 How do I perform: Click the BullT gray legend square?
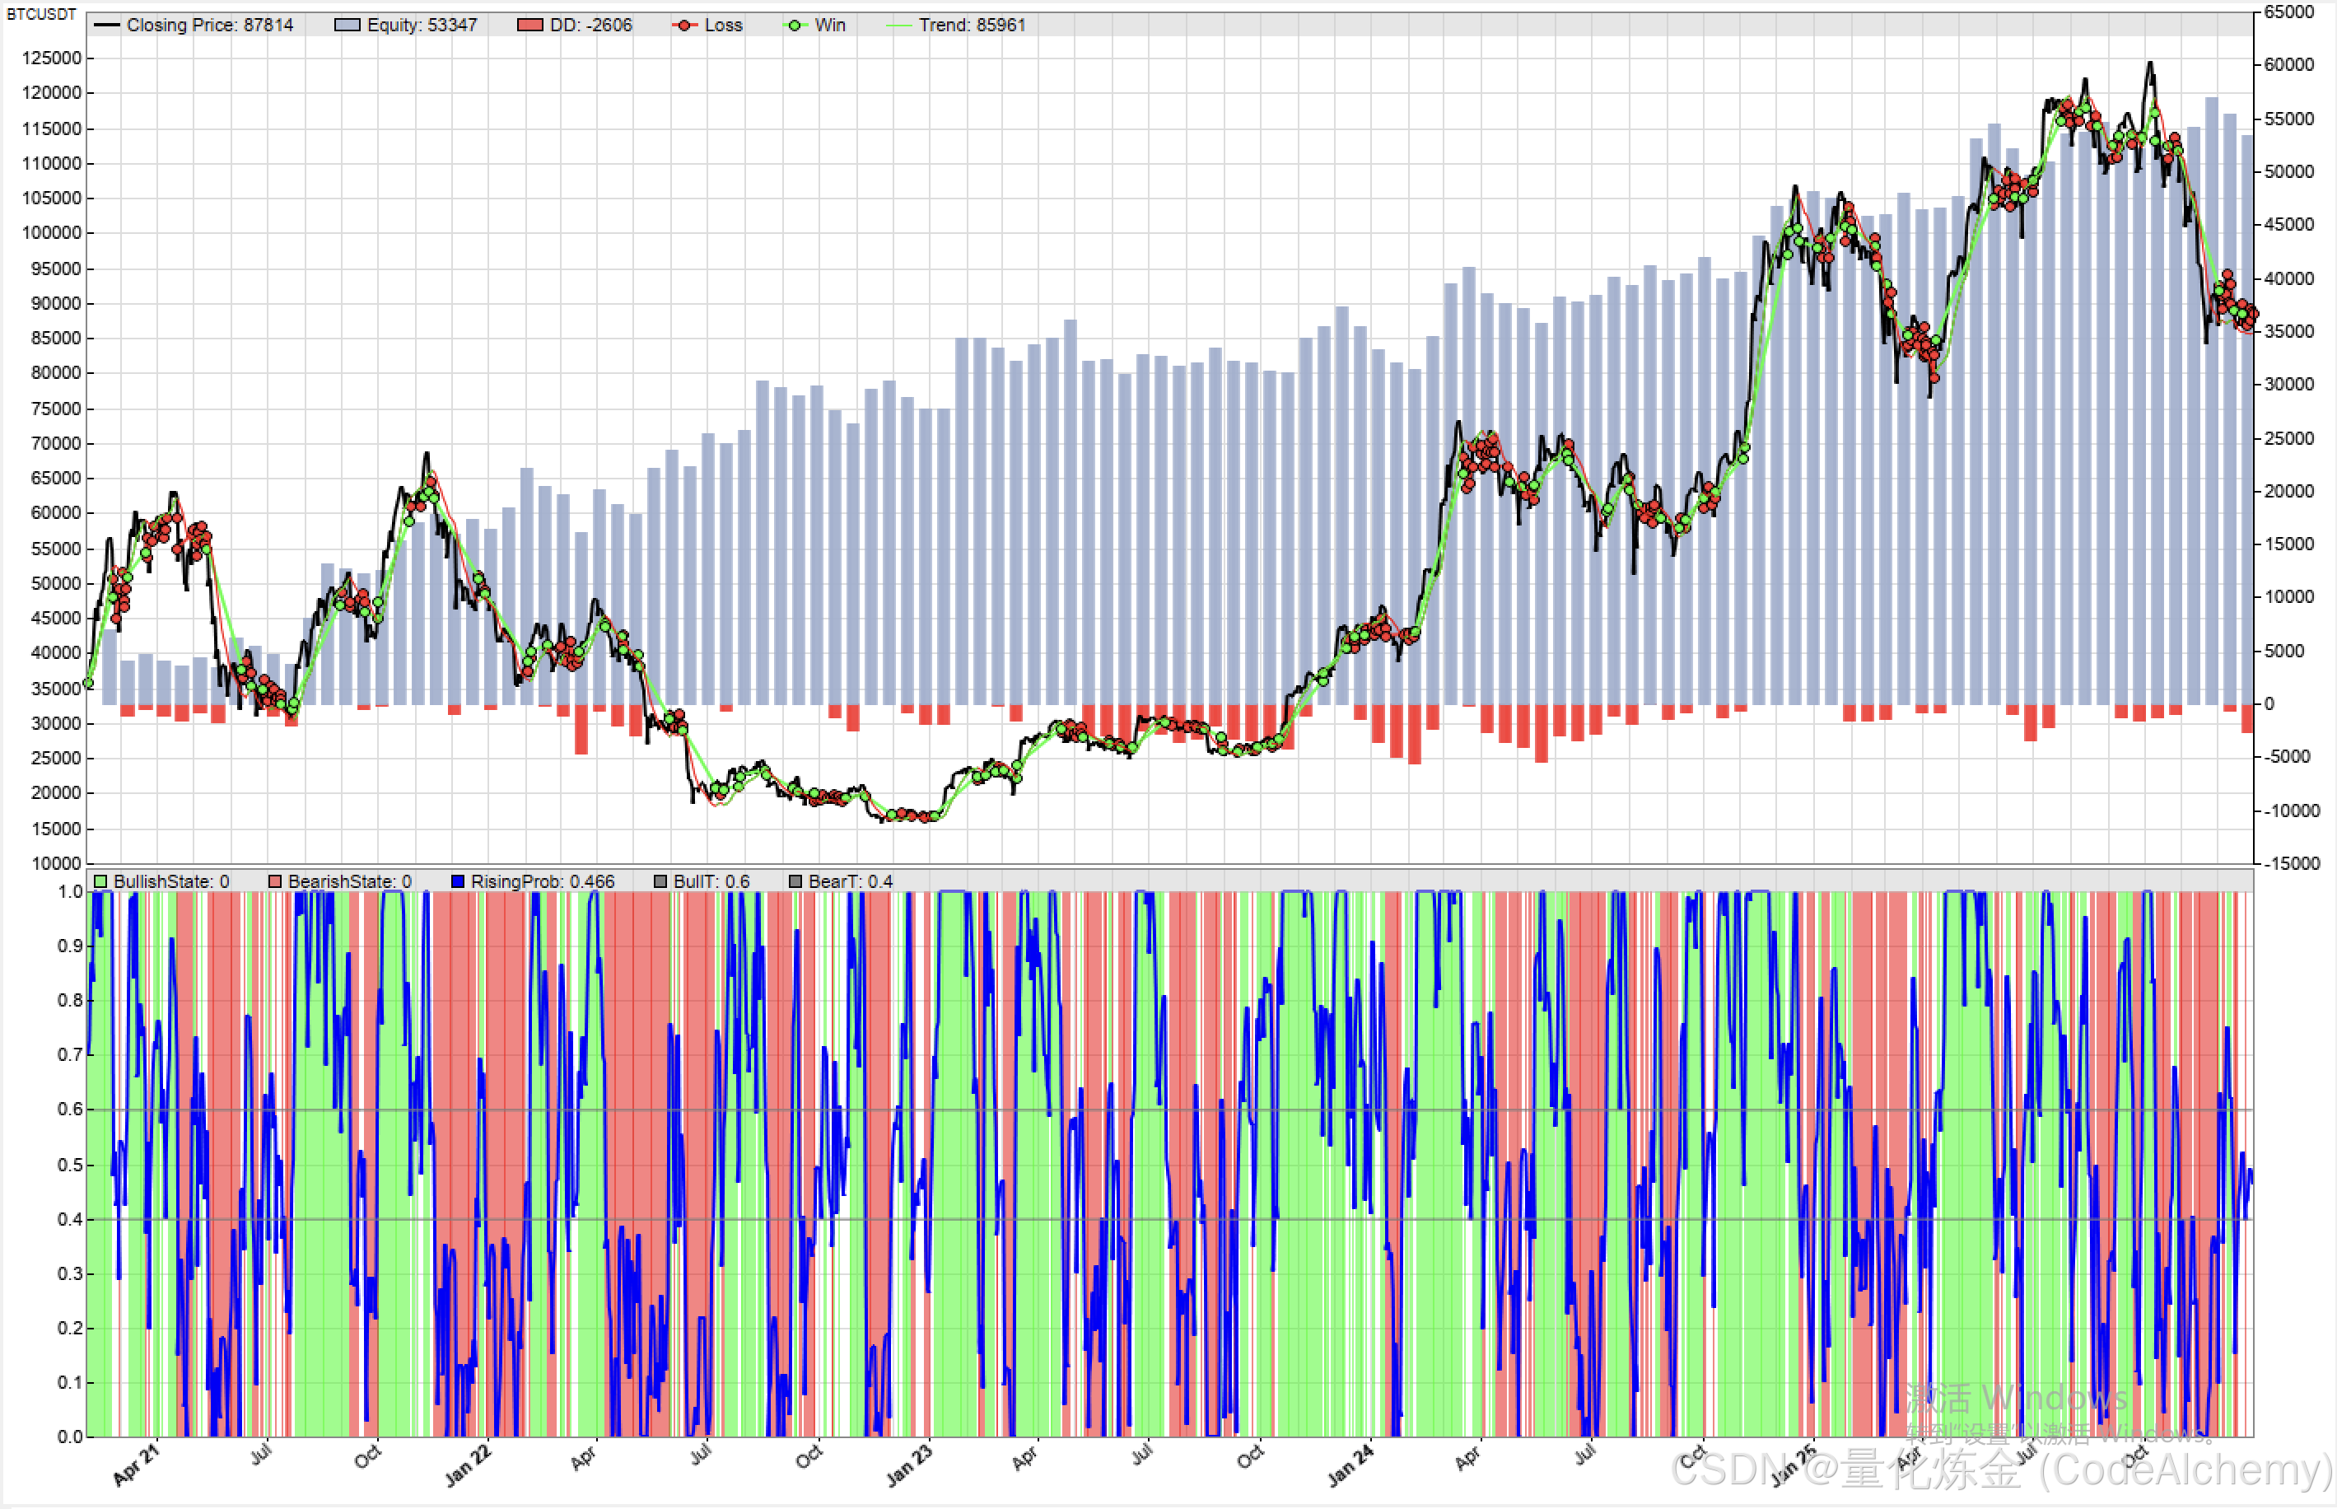pos(660,882)
